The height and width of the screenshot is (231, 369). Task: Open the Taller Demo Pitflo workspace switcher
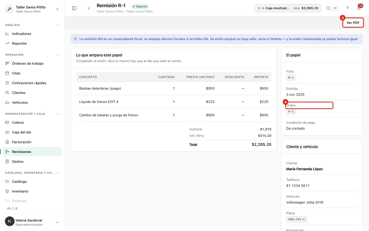[32, 9]
